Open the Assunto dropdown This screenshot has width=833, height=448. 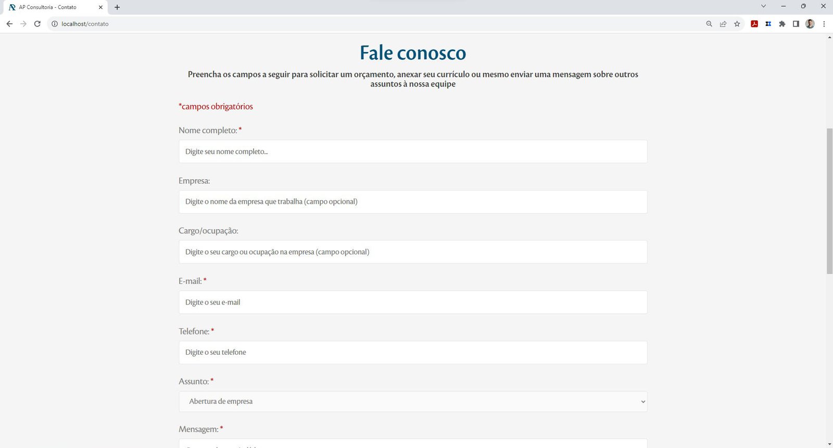point(413,402)
